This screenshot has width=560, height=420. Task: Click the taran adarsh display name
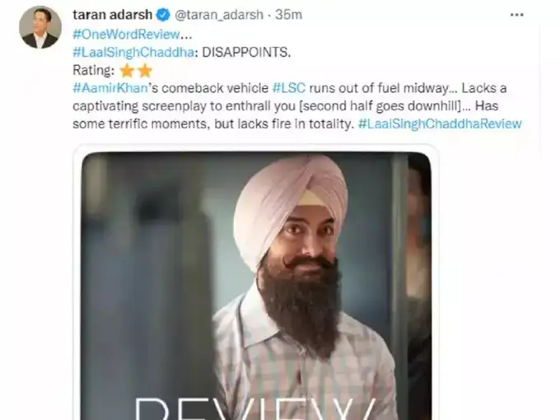click(x=113, y=15)
